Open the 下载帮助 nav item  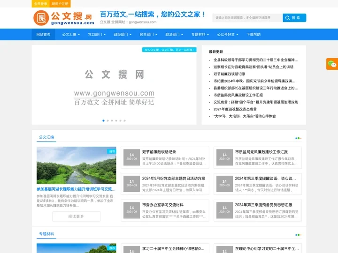(253, 34)
